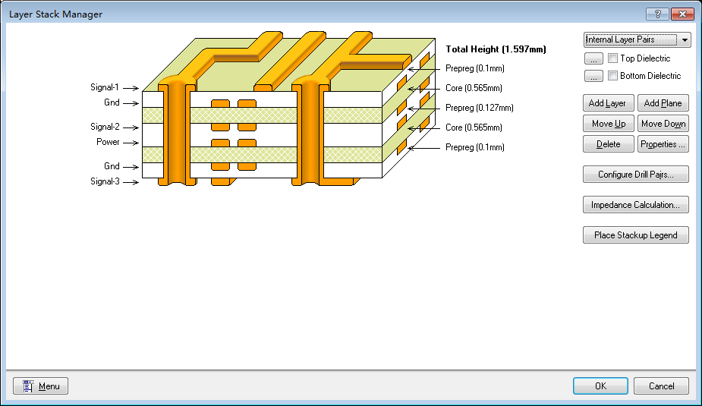Enable the Top Dielectric checkbox
Screen dimensions: 702x406
(612, 58)
